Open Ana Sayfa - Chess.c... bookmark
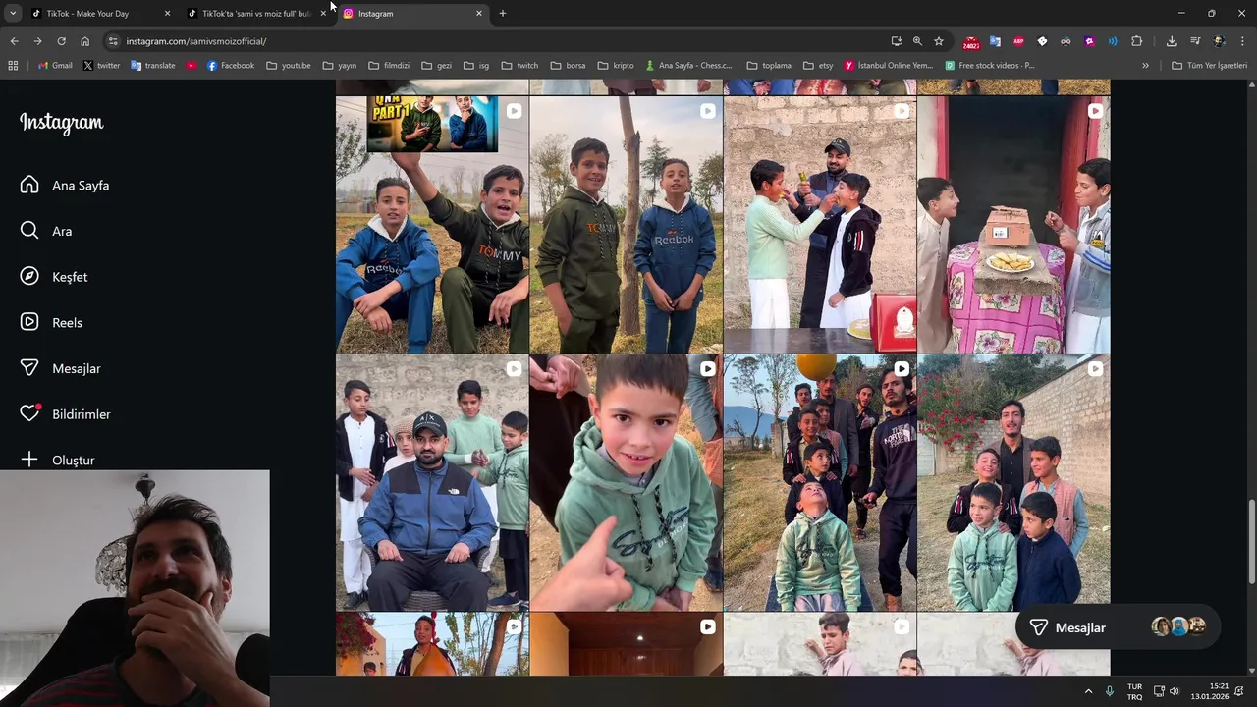The image size is (1257, 707). click(x=688, y=66)
